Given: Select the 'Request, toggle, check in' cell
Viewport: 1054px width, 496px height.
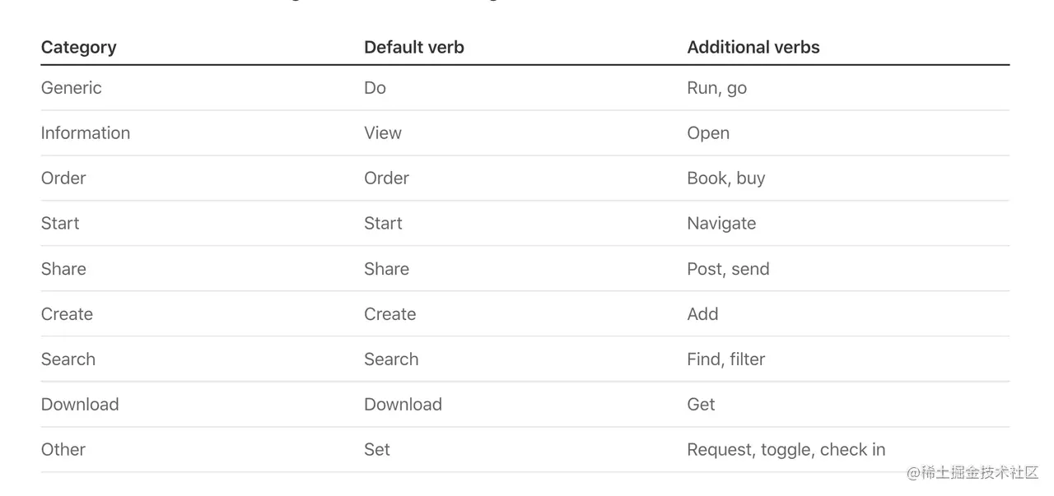Looking at the screenshot, I should click(786, 450).
